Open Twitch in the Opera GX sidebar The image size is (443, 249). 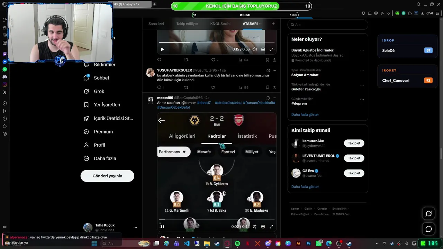(x=5, y=54)
